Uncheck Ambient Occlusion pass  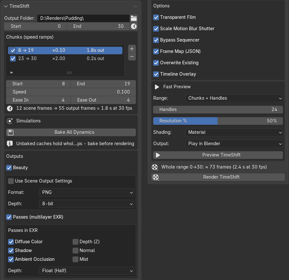11,259
